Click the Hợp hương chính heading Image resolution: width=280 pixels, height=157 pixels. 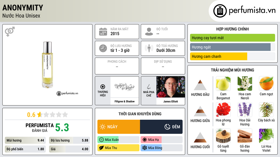[x=232, y=29]
